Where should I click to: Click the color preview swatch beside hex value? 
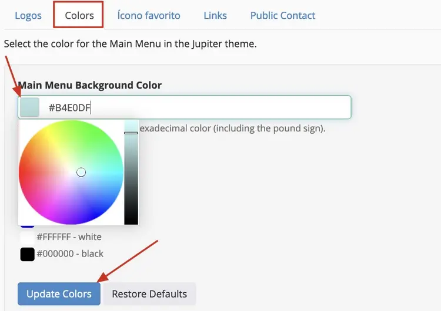pos(29,107)
